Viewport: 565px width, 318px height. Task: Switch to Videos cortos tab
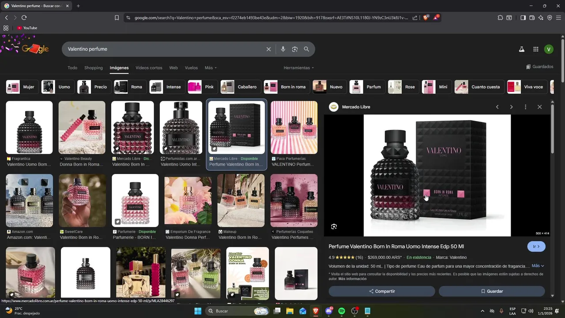click(149, 68)
